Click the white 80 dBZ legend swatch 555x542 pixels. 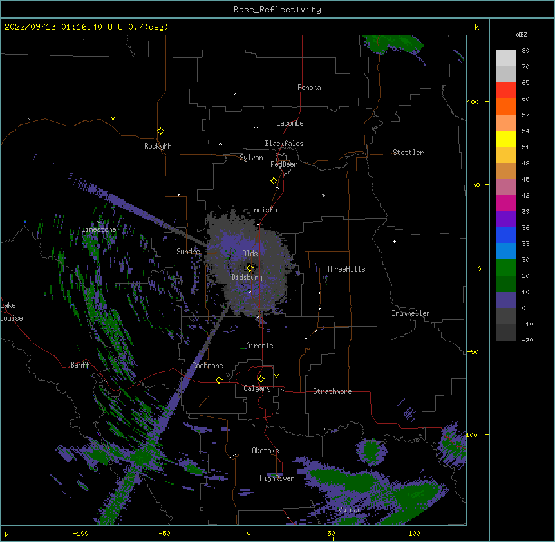pyautogui.click(x=506, y=59)
